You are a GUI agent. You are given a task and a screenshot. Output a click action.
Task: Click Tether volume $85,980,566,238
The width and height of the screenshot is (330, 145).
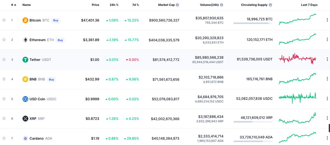[210, 58]
